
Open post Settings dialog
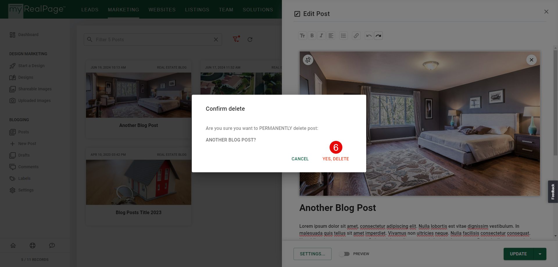coord(312,254)
